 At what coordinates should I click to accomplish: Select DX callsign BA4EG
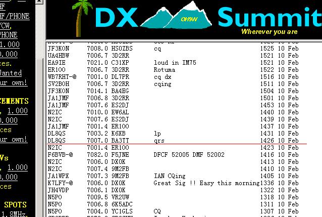point(120,91)
